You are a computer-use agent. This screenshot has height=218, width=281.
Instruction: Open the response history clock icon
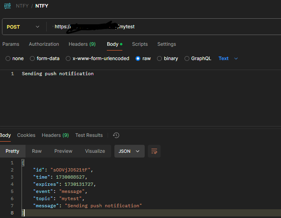coord(116,135)
